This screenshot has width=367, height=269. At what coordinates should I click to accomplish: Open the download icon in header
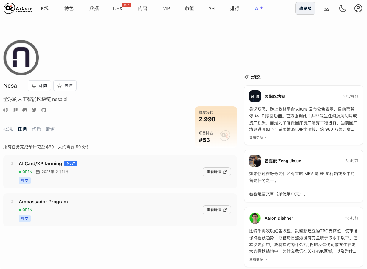click(326, 8)
